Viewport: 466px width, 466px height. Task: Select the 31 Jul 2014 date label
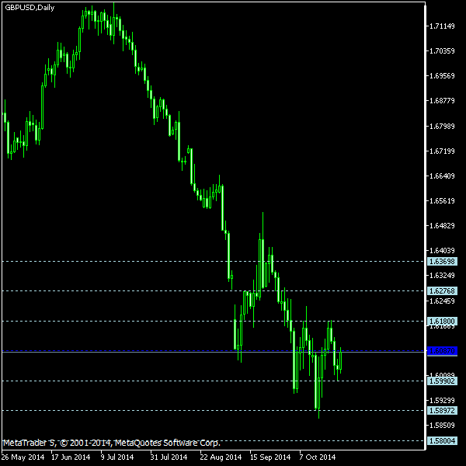pyautogui.click(x=169, y=457)
